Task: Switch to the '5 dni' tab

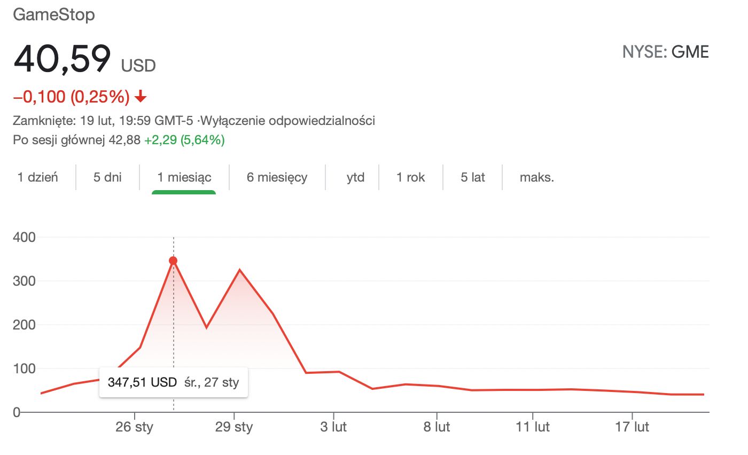Action: [107, 177]
